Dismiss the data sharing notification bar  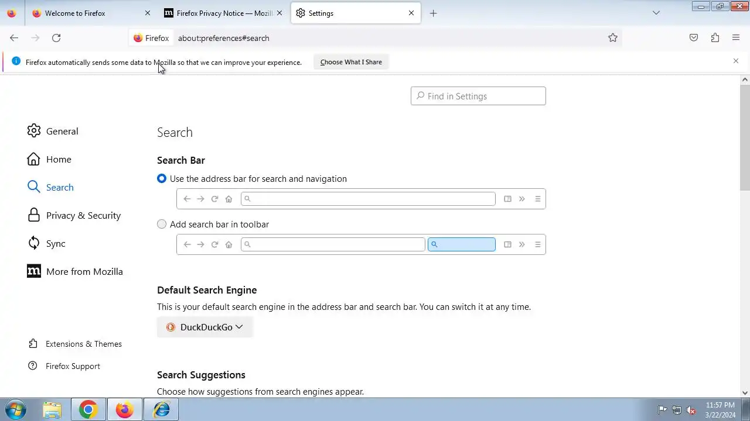pyautogui.click(x=736, y=61)
